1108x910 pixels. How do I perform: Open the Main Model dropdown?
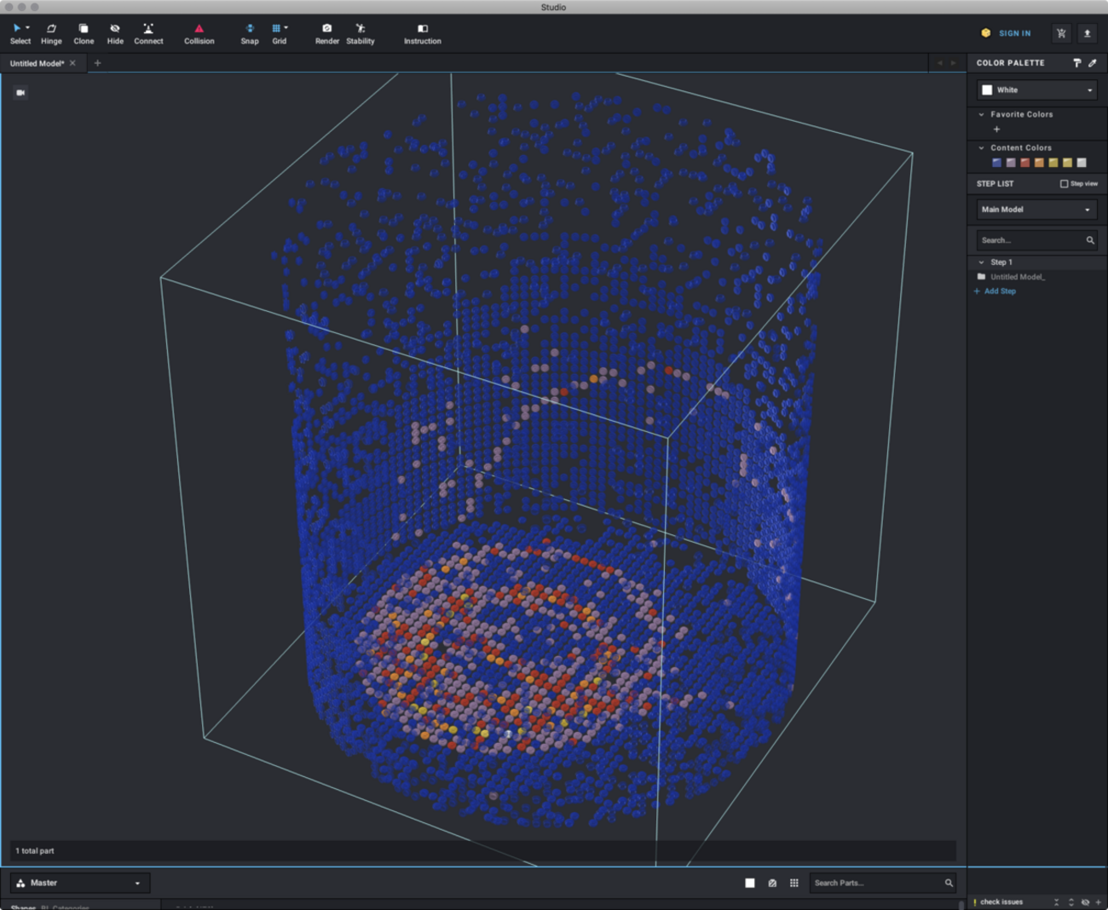pos(1036,210)
